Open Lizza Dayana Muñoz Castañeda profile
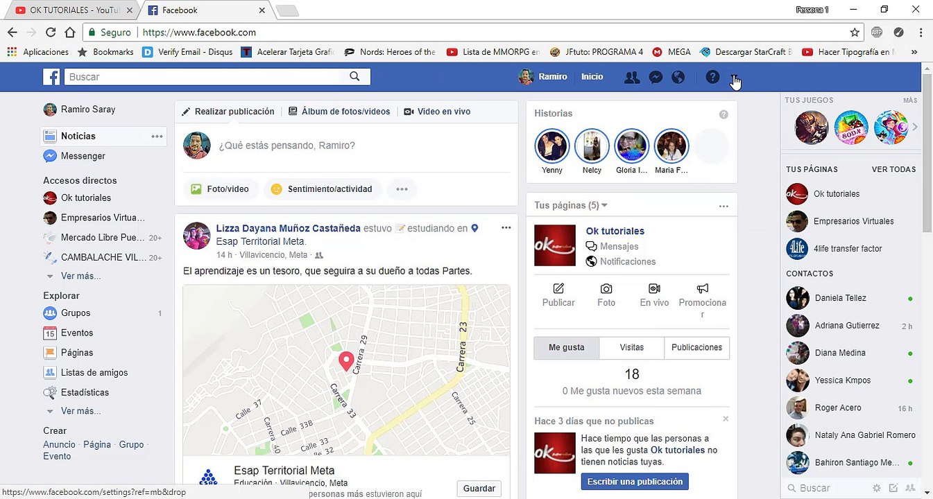The width and height of the screenshot is (933, 499). coord(288,228)
